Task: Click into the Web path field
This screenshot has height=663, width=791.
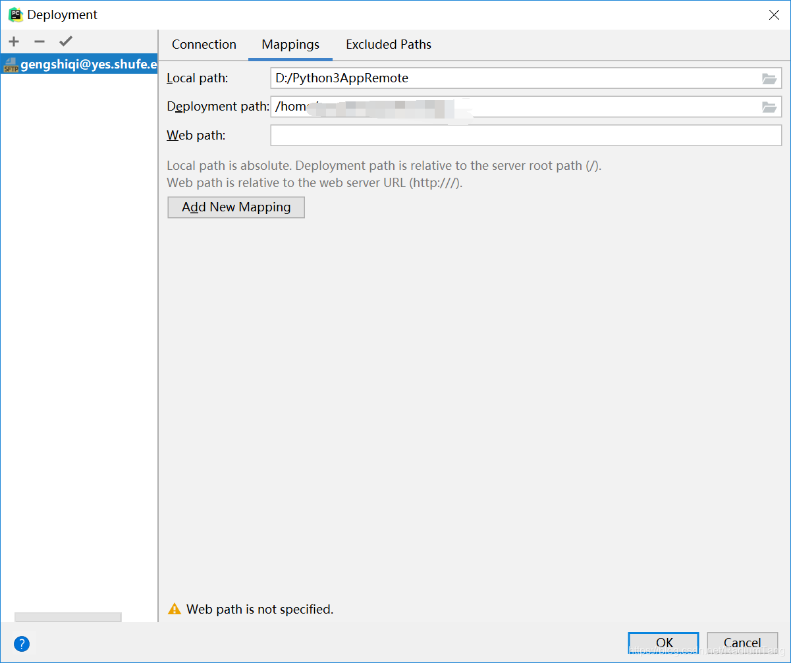Action: [x=526, y=135]
